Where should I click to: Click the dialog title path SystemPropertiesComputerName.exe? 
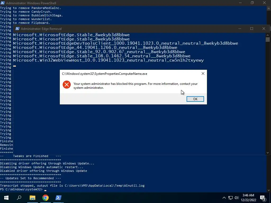coord(105,74)
